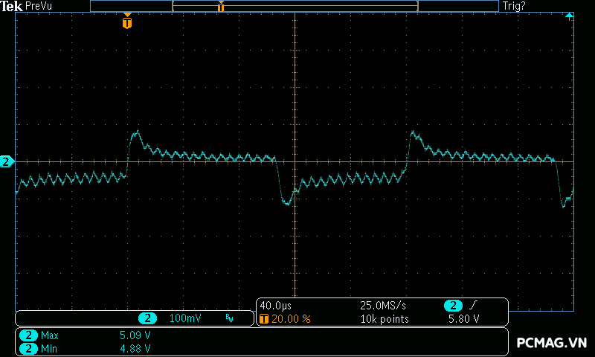Viewport: 595px width, 357px height.
Task: Click the PreVu acquisition status label
Action: click(x=39, y=6)
